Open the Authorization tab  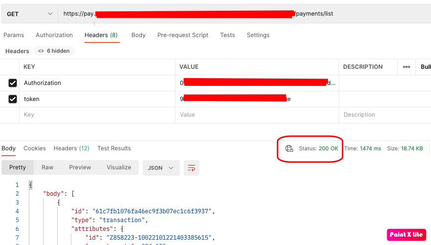point(54,35)
